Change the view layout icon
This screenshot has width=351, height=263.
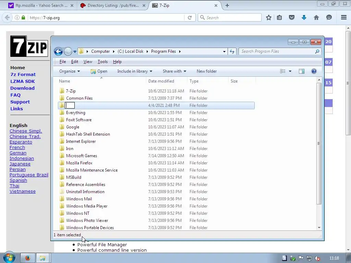pos(283,71)
